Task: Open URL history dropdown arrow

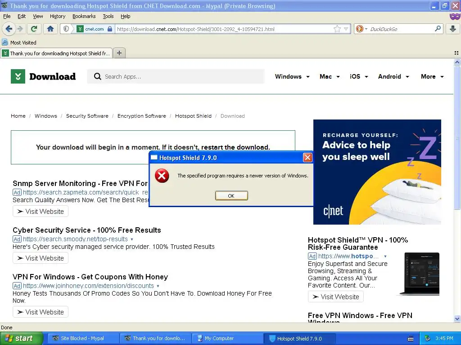Action: (346, 29)
